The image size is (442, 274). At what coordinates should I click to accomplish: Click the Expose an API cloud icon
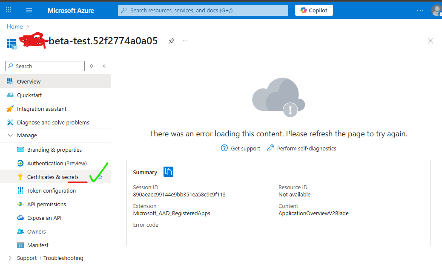point(20,218)
